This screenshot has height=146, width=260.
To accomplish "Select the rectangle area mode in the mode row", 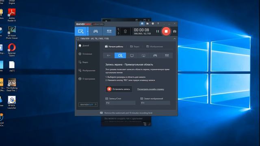I will [120, 56].
